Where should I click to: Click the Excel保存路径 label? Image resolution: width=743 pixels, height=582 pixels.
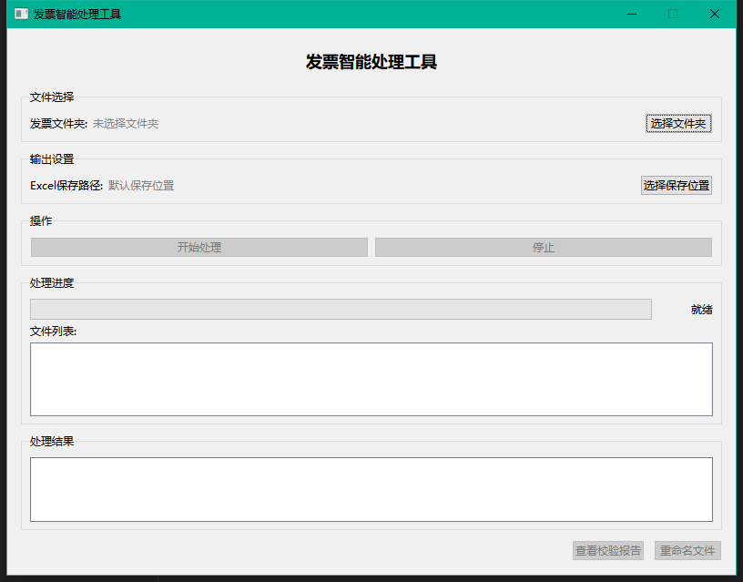(x=66, y=186)
